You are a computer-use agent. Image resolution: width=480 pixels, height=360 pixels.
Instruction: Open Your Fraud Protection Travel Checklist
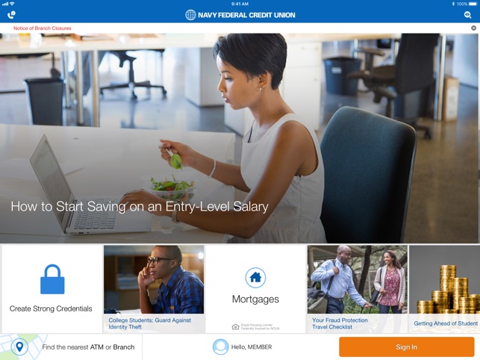pos(358,288)
